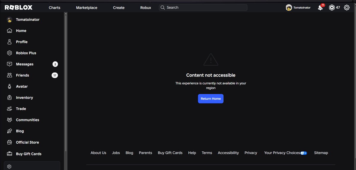Click the Messages chat icon
The height and width of the screenshot is (170, 356).
pyautogui.click(x=9, y=64)
